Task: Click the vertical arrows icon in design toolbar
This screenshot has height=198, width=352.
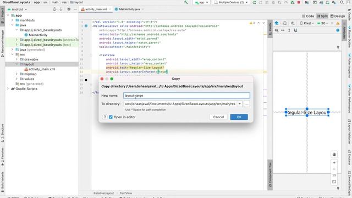Action: [x=289, y=30]
